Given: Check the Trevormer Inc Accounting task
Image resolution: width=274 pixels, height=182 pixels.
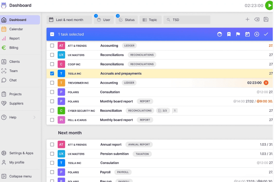Looking at the screenshot, I should point(52,83).
